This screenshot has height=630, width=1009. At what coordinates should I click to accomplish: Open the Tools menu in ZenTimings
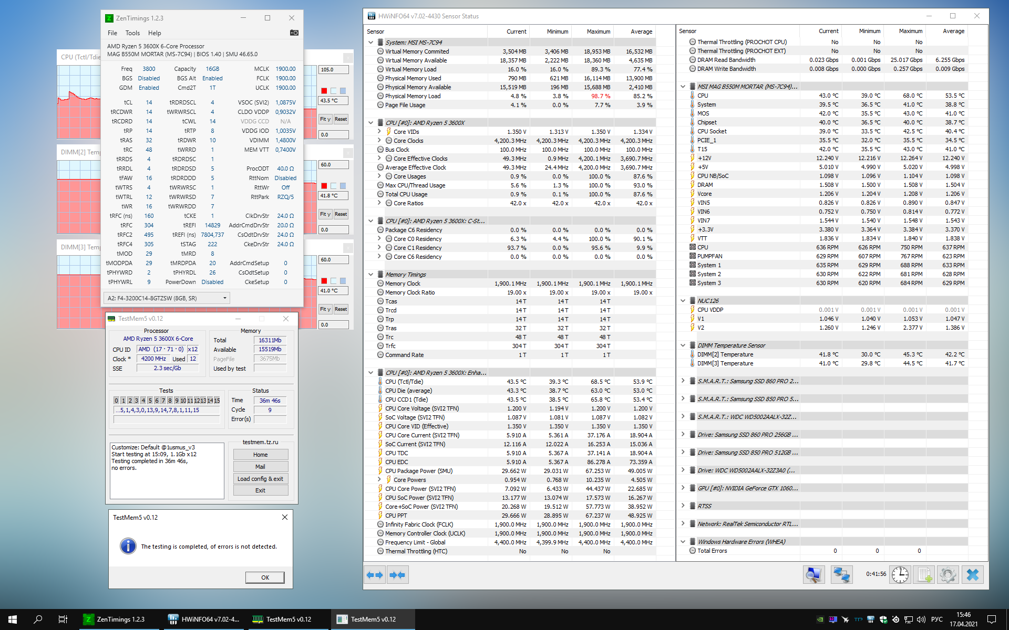(x=132, y=33)
